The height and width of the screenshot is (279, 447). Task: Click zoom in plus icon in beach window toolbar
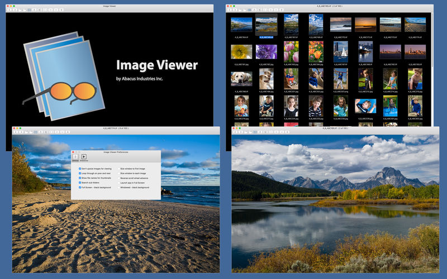tap(68, 132)
